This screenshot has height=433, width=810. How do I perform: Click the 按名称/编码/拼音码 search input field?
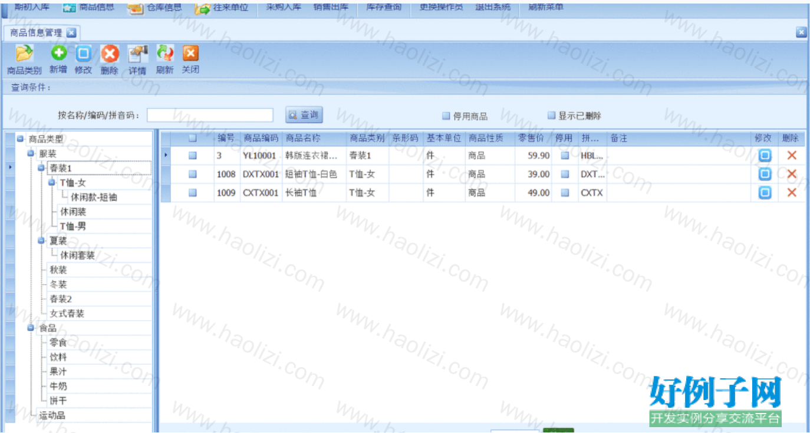coord(210,115)
